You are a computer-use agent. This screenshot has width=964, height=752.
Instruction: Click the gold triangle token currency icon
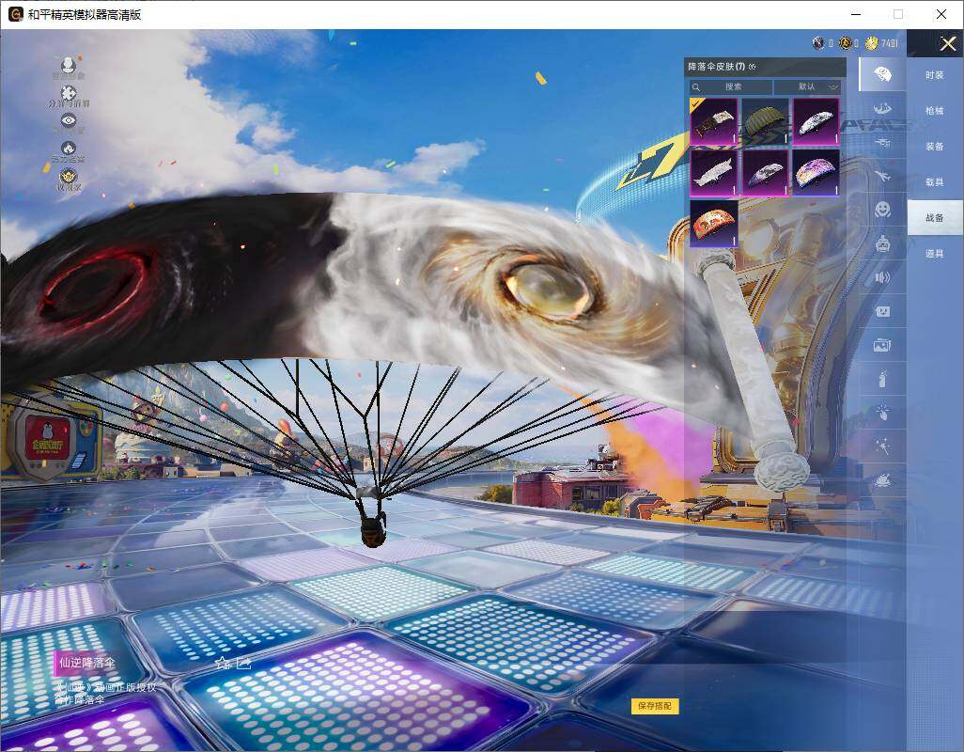pos(846,43)
